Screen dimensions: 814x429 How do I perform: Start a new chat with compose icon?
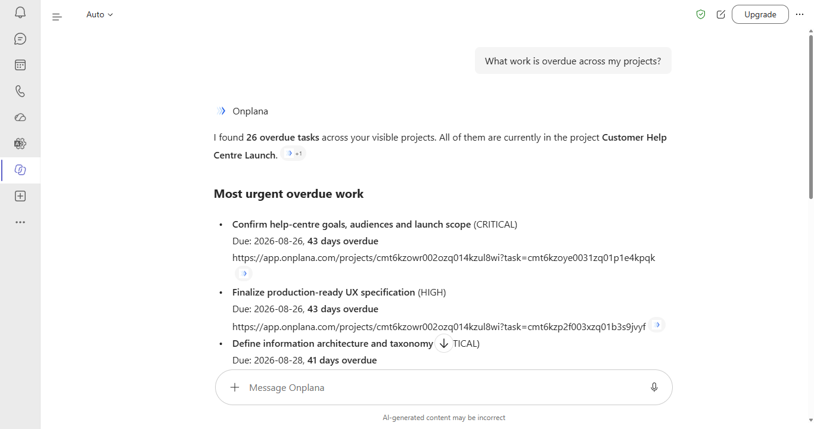coord(721,14)
